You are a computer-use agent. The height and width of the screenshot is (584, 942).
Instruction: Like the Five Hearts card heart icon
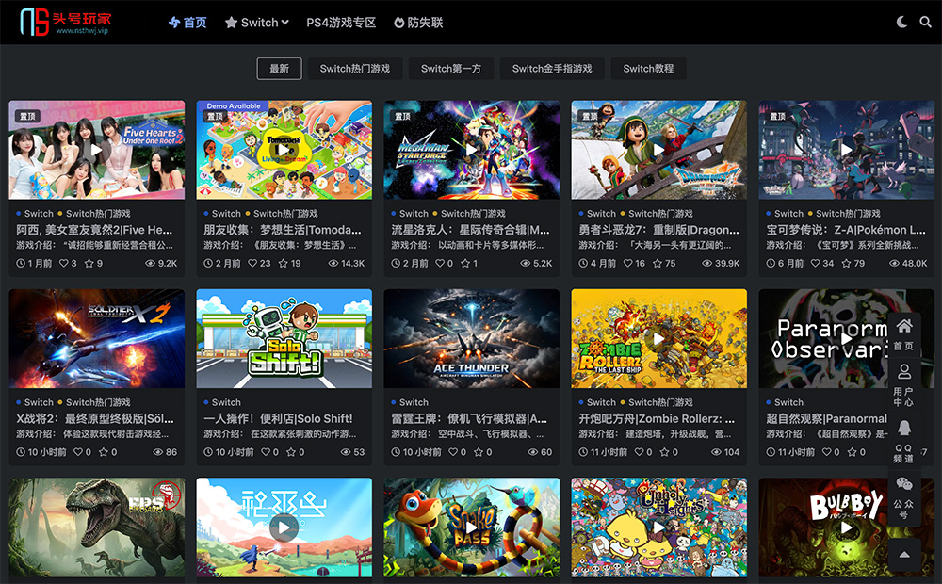pos(64,263)
